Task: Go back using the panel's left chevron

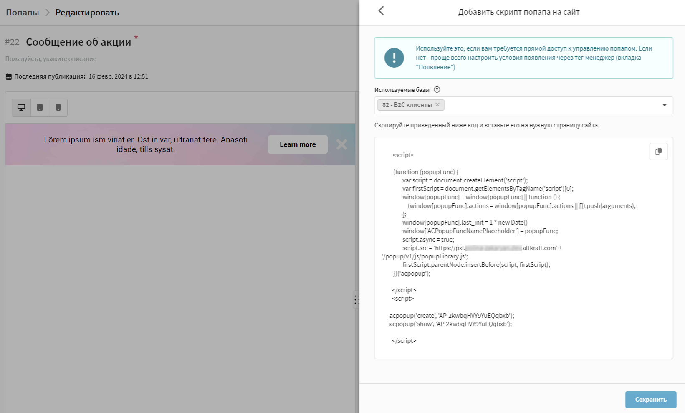Action: pos(381,11)
